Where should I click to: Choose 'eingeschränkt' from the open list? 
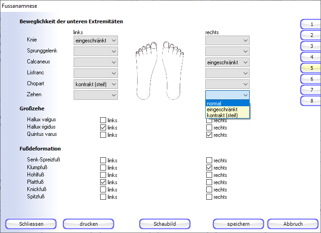pyautogui.click(x=227, y=109)
